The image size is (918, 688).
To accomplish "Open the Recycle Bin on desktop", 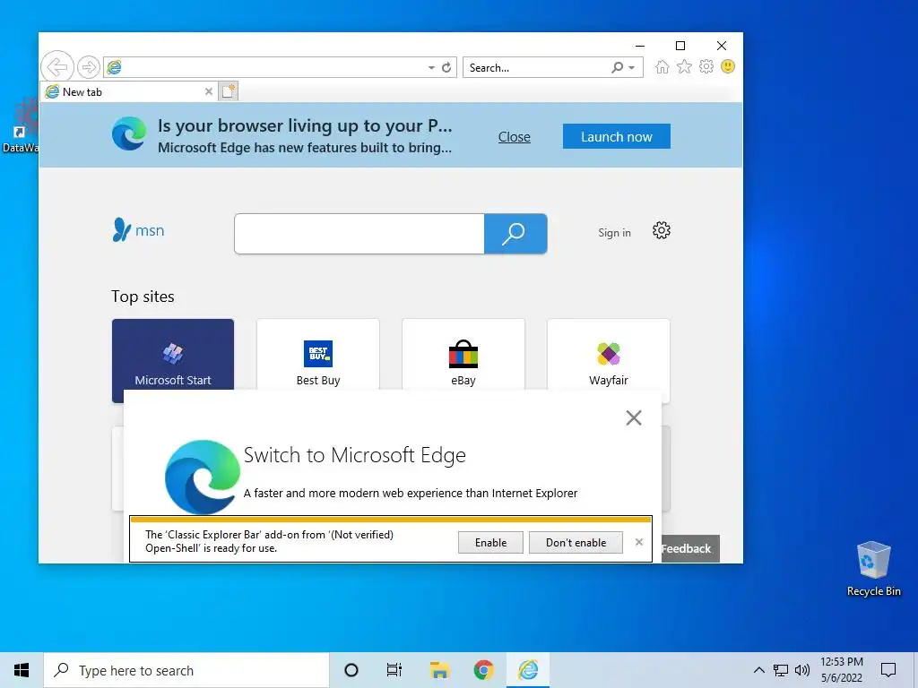I will click(873, 569).
